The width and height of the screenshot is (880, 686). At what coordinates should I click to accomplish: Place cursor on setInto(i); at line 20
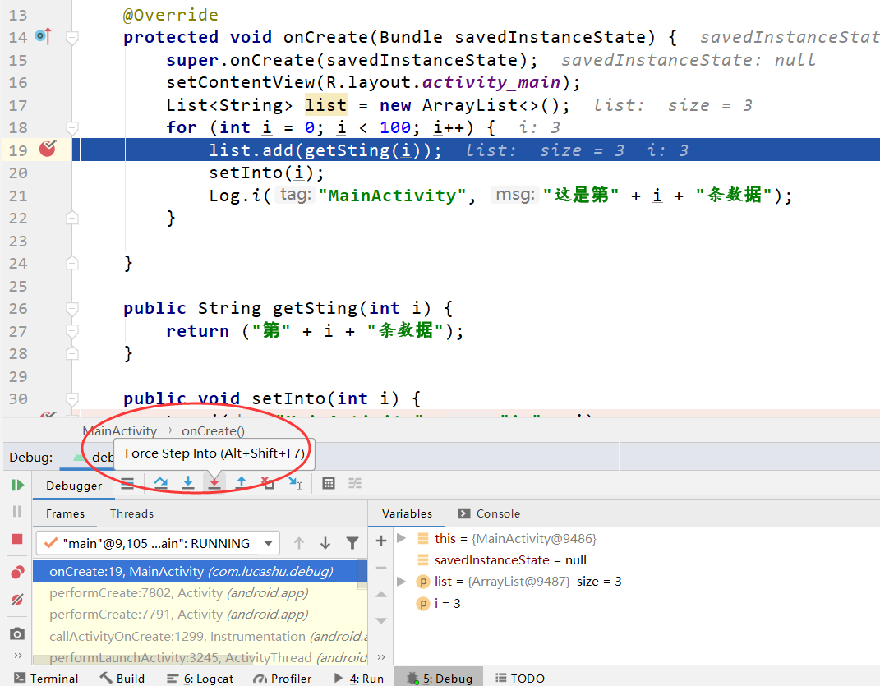pyautogui.click(x=266, y=173)
